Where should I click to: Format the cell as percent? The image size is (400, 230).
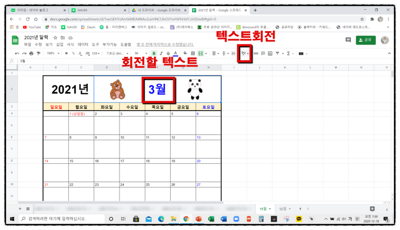[x=73, y=54]
